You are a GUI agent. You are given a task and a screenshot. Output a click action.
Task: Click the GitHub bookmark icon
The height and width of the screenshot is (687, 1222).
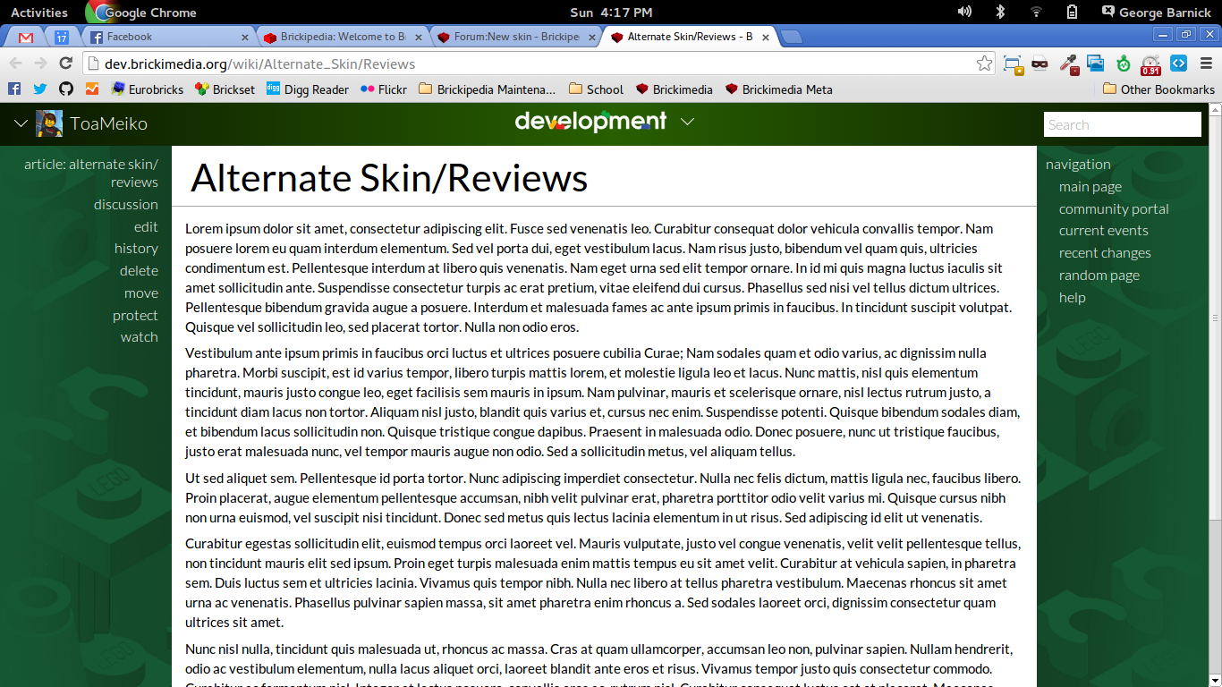click(x=65, y=89)
